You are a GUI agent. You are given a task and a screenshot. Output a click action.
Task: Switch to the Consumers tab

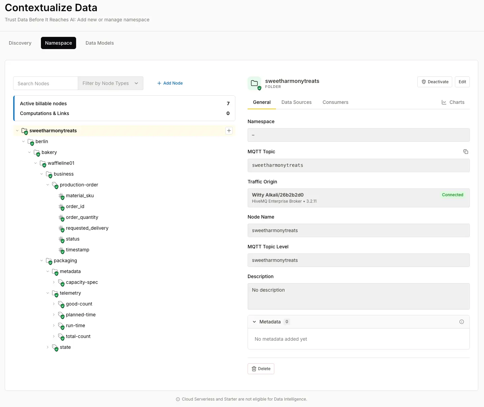click(336, 102)
